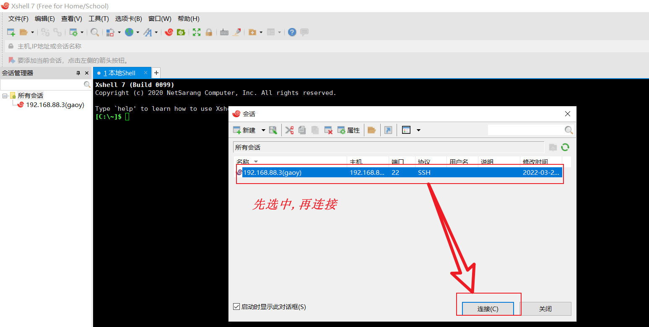649x327 pixels.
Task: Expand the color scheme dropdown arrow
Action: pos(119,32)
